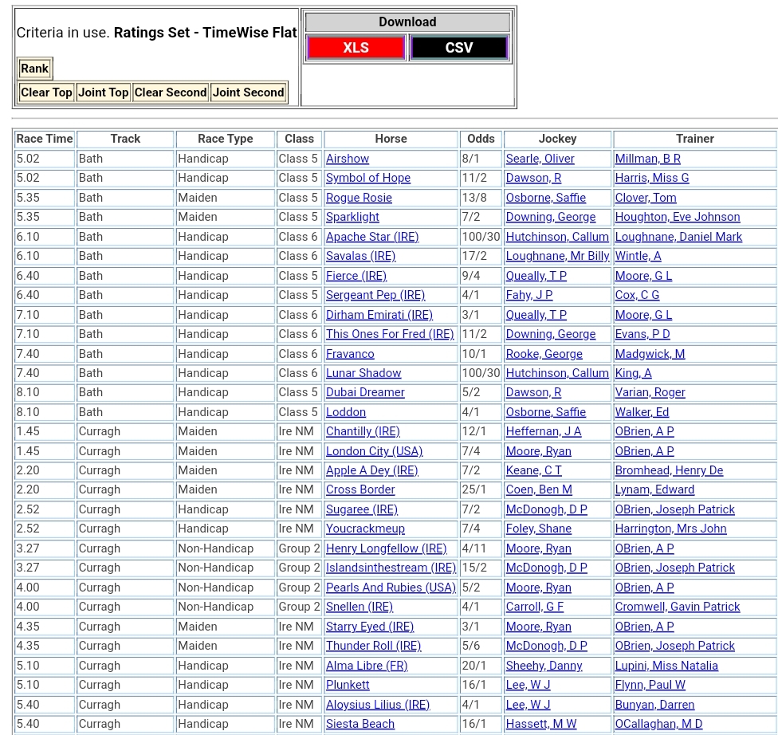The width and height of the screenshot is (778, 735).
Task: Open horse Airshow's page
Action: click(x=348, y=159)
